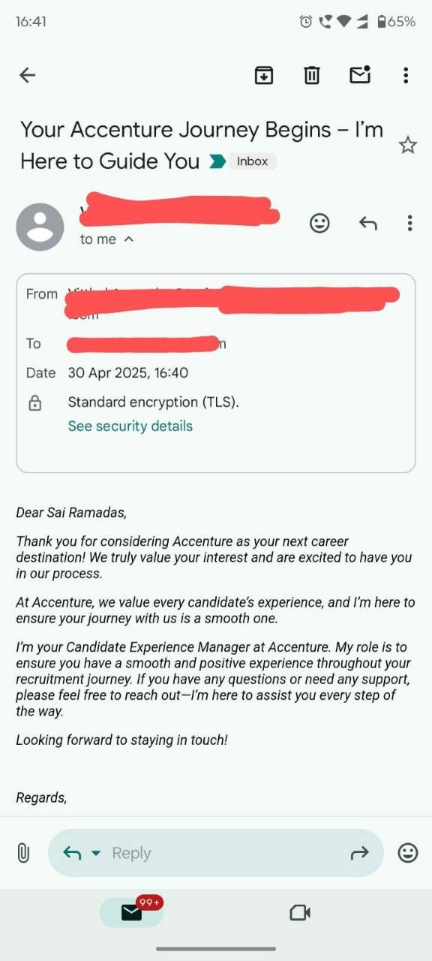Reply to the sender using the arrow icon
432x961 pixels.
pyautogui.click(x=367, y=223)
